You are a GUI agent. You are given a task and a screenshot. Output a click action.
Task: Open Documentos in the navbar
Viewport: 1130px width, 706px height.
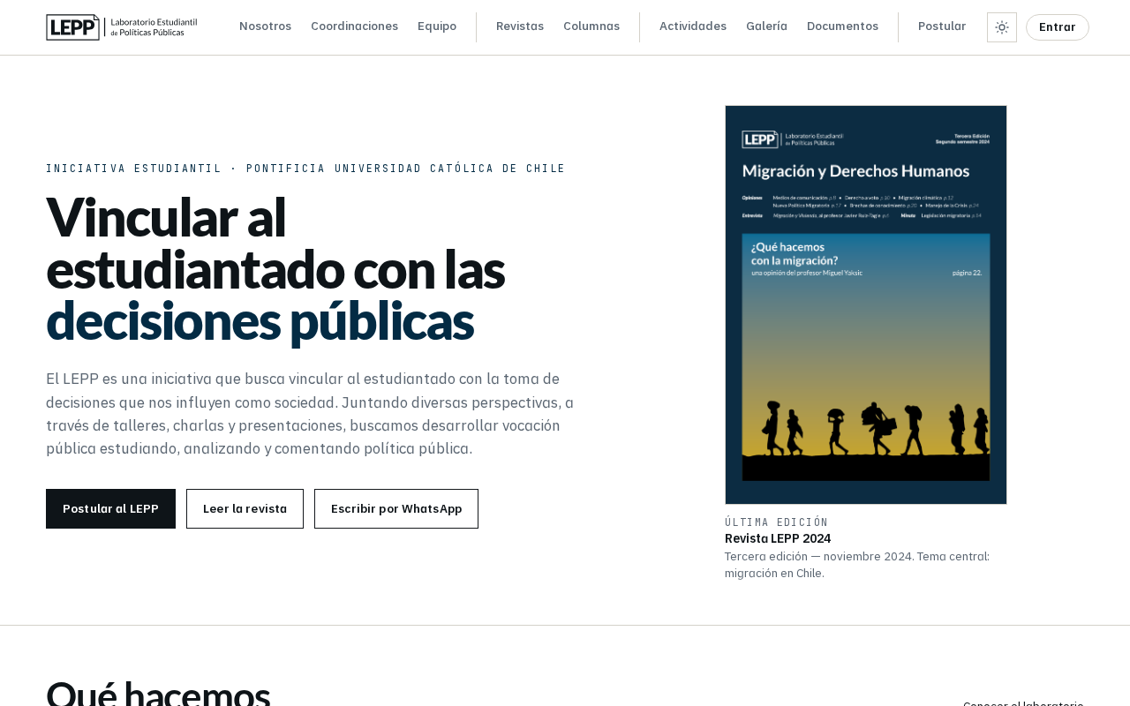842,26
